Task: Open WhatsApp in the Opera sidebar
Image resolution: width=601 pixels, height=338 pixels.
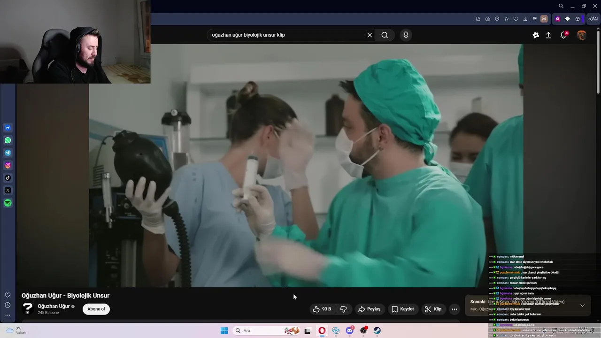Action: tap(8, 140)
